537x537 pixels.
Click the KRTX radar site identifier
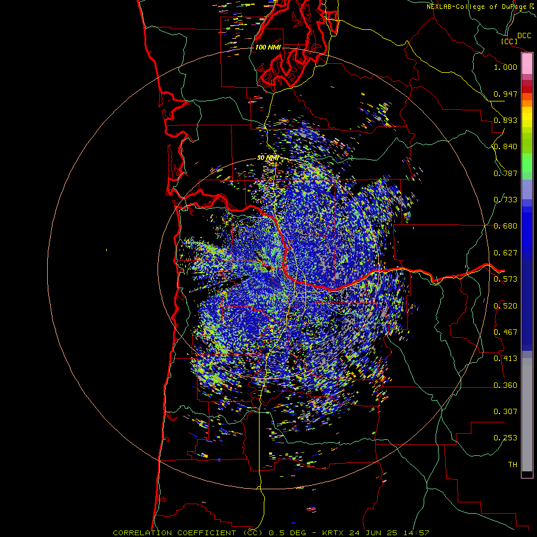click(x=334, y=533)
